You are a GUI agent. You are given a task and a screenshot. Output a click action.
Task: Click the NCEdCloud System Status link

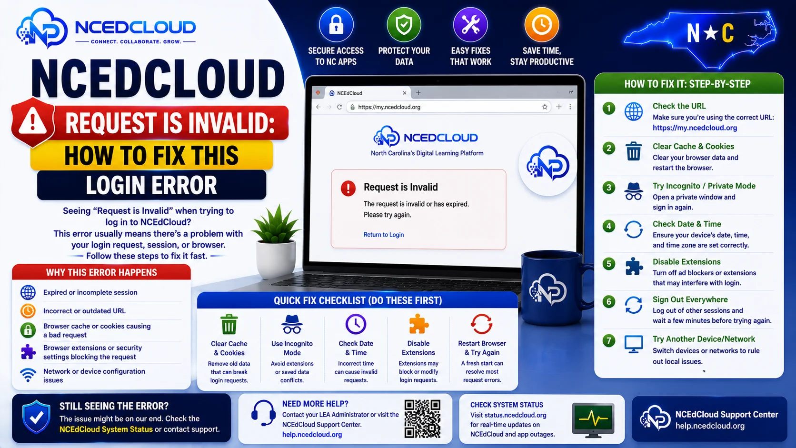[106, 429]
